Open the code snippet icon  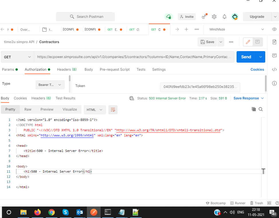pyautogui.click(x=274, y=70)
